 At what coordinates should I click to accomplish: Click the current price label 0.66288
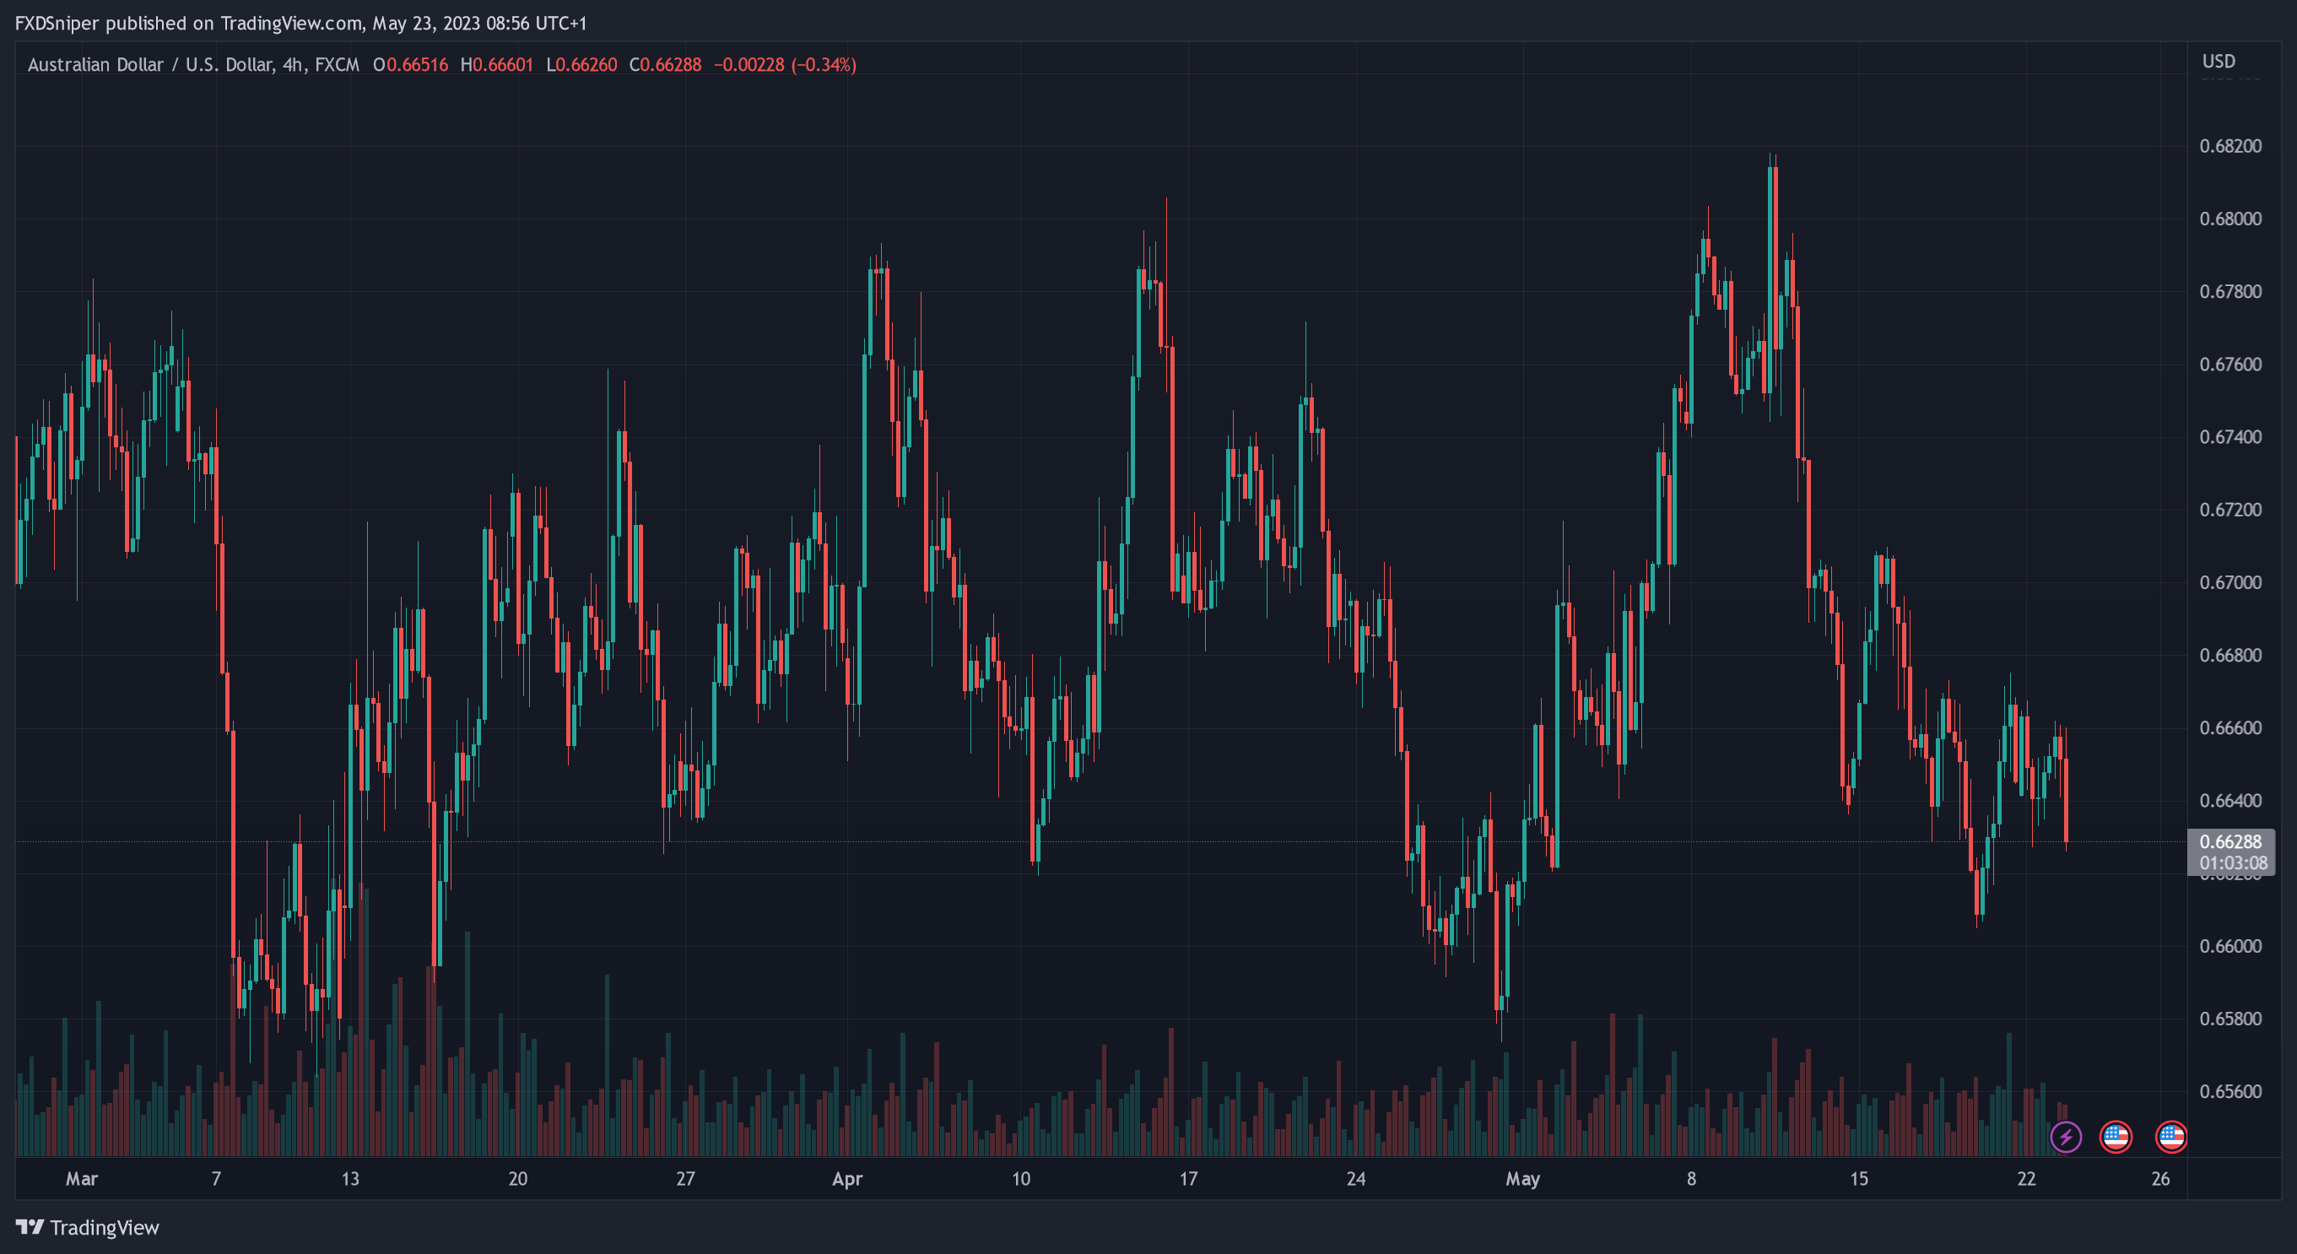click(2230, 842)
